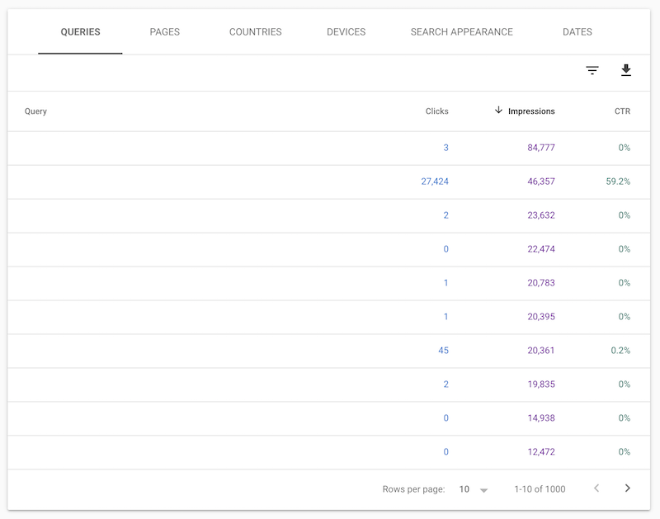Click the Rows per page label

point(413,489)
